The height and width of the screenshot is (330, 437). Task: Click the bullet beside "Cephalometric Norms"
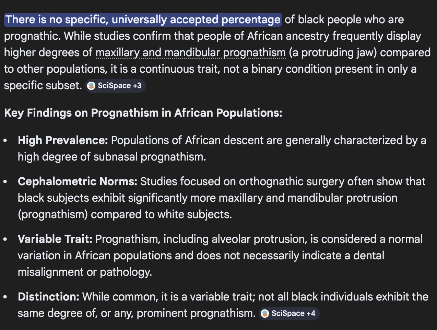tap(5, 182)
